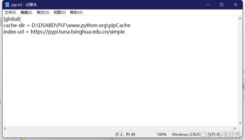This screenshot has width=245, height=140.
Task: Open the 视图(V) menu
Action: (x=60, y=12)
